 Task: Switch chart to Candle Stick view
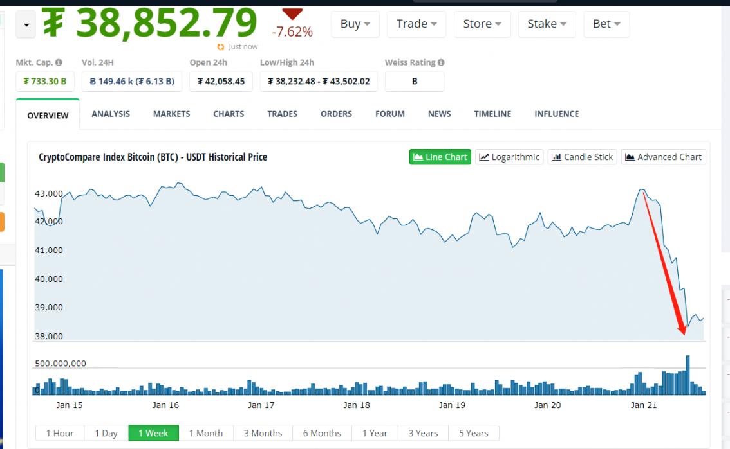coord(582,157)
